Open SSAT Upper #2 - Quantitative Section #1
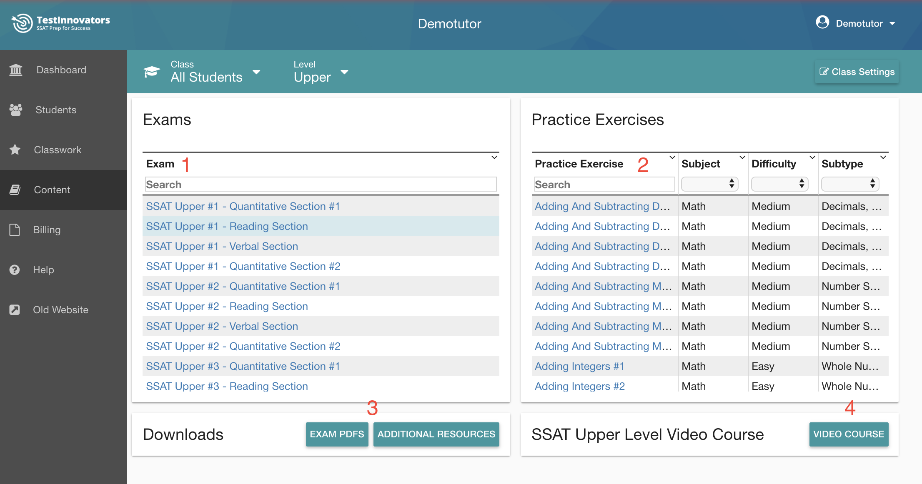This screenshot has height=484, width=922. click(243, 286)
